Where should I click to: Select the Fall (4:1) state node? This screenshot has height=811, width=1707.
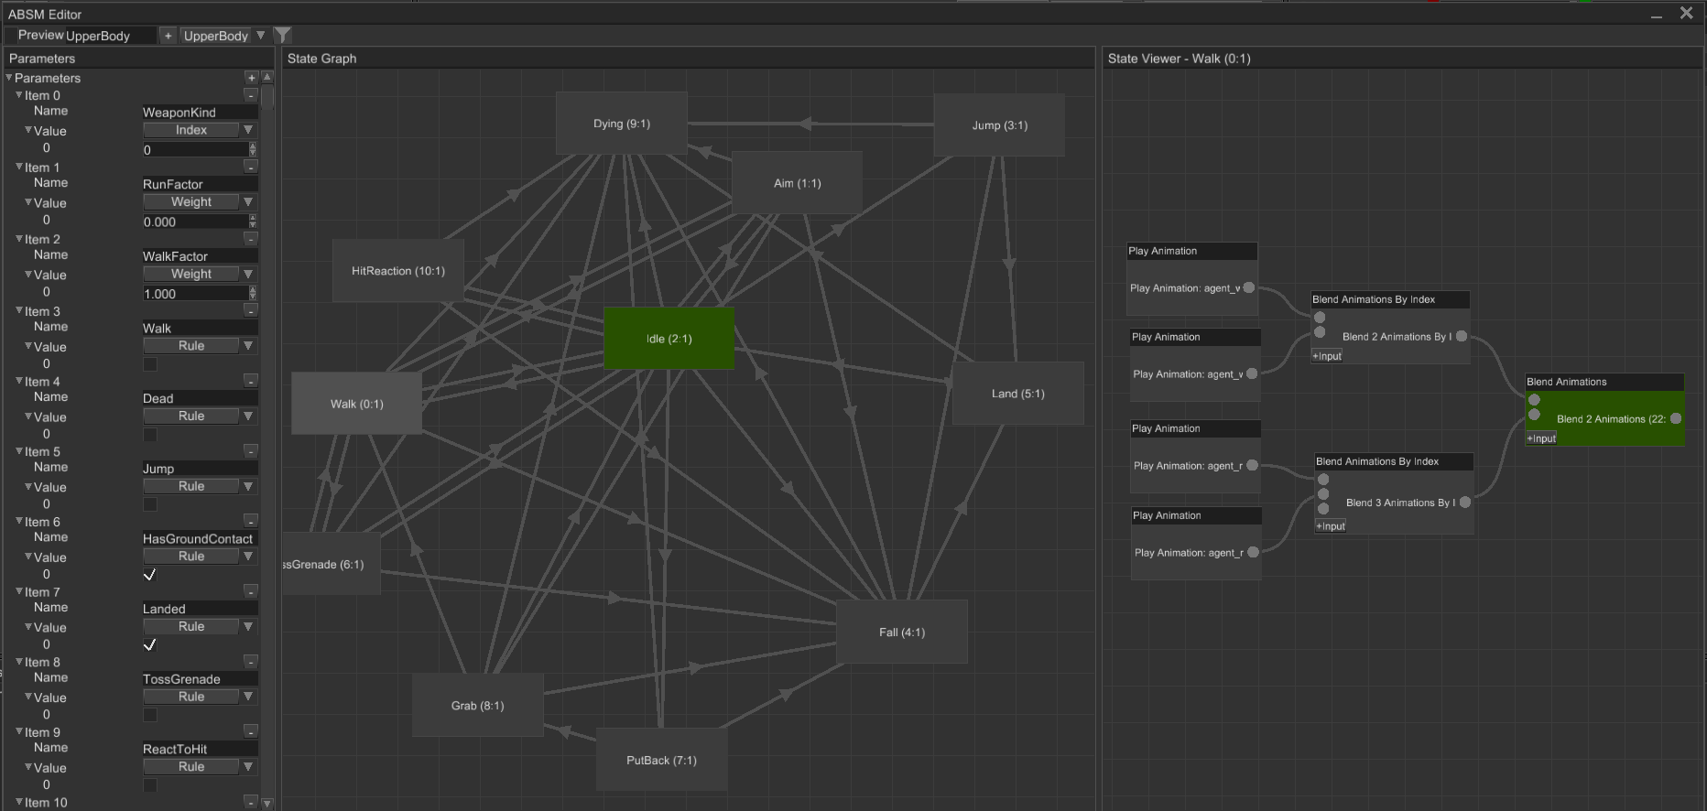[x=901, y=633]
